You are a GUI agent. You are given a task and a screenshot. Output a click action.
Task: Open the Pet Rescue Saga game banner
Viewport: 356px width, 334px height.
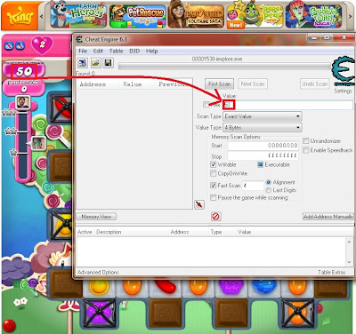(x=138, y=16)
